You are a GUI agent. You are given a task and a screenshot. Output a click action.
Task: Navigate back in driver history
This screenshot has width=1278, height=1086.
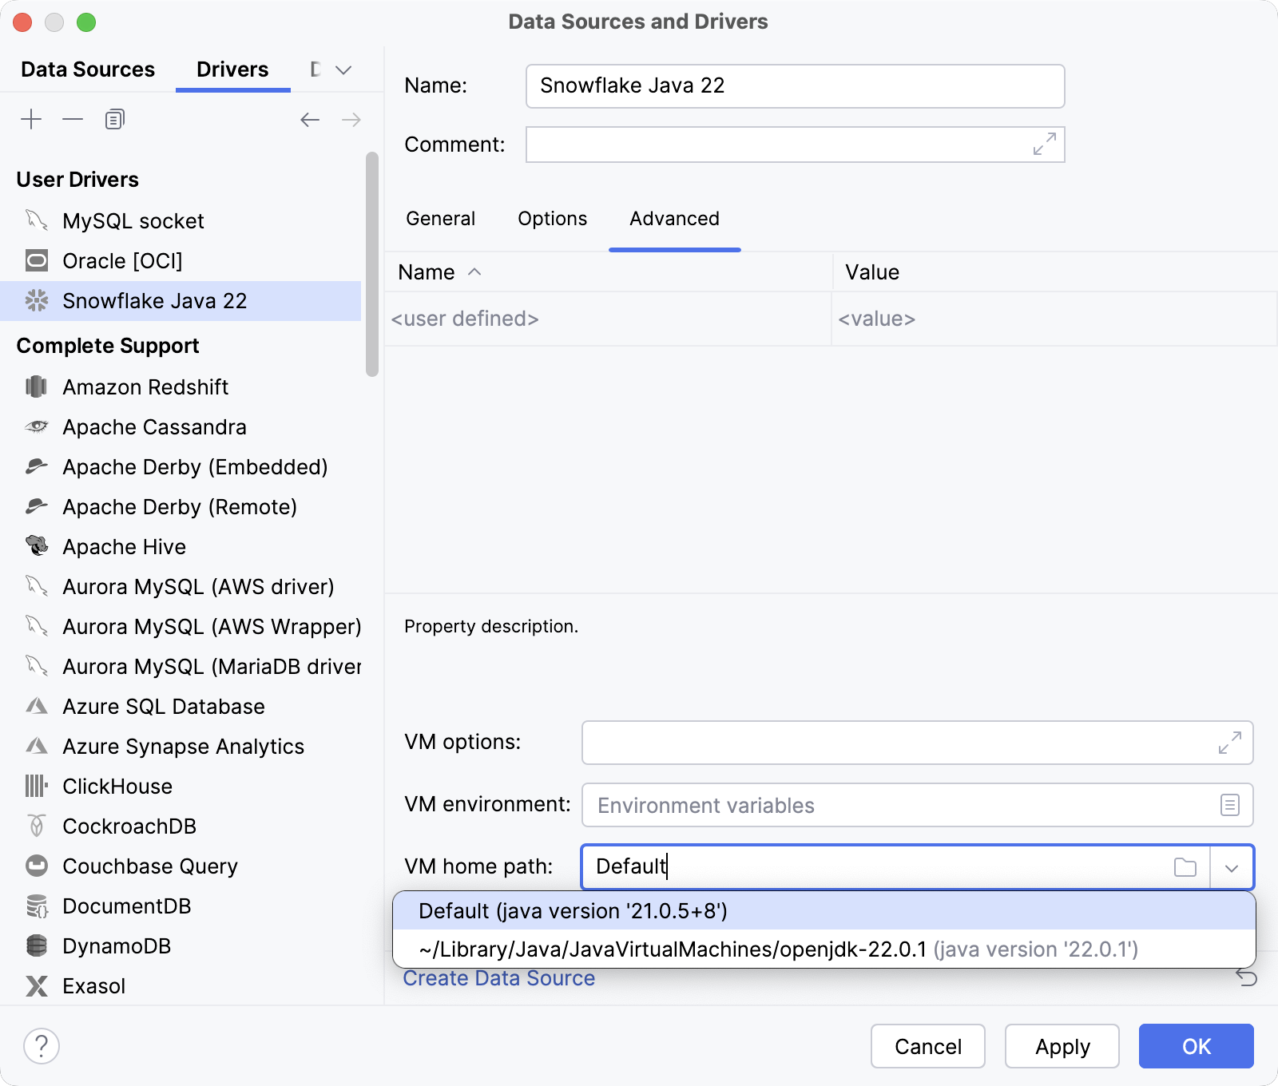pyautogui.click(x=310, y=119)
